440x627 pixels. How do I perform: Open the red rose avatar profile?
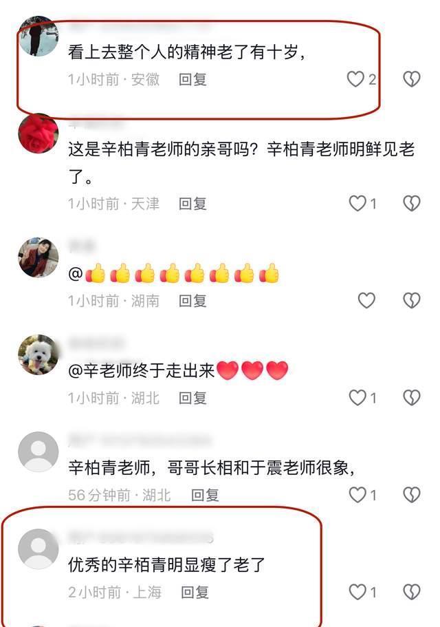point(38,134)
